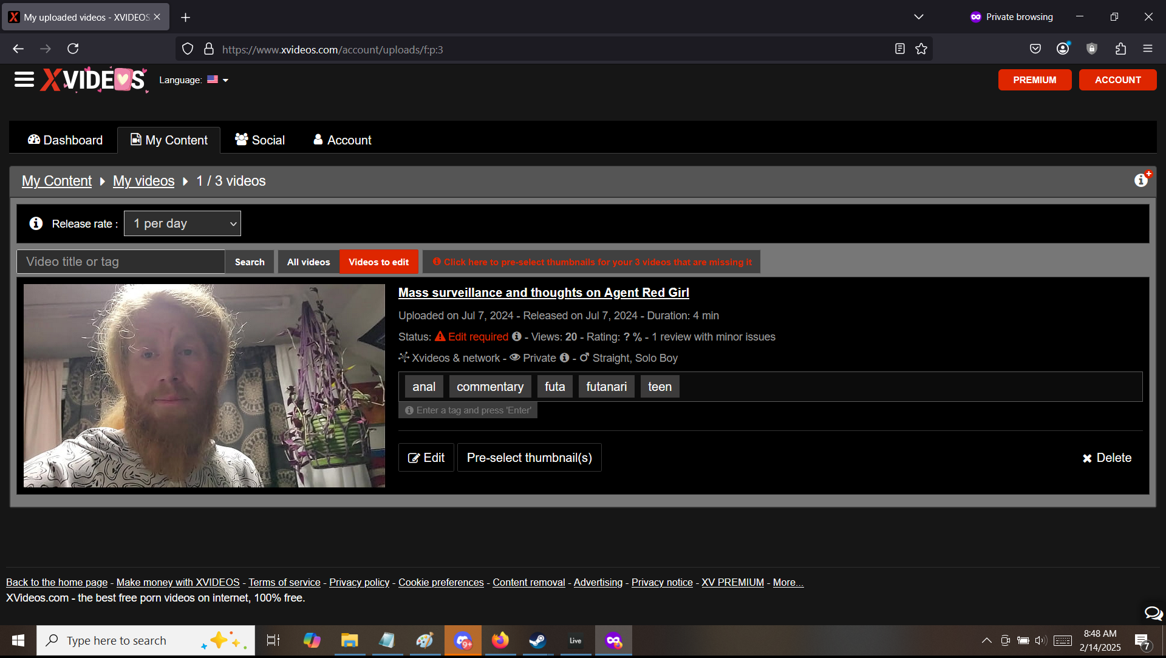
Task: Click info icon next to Private
Action: pos(564,358)
